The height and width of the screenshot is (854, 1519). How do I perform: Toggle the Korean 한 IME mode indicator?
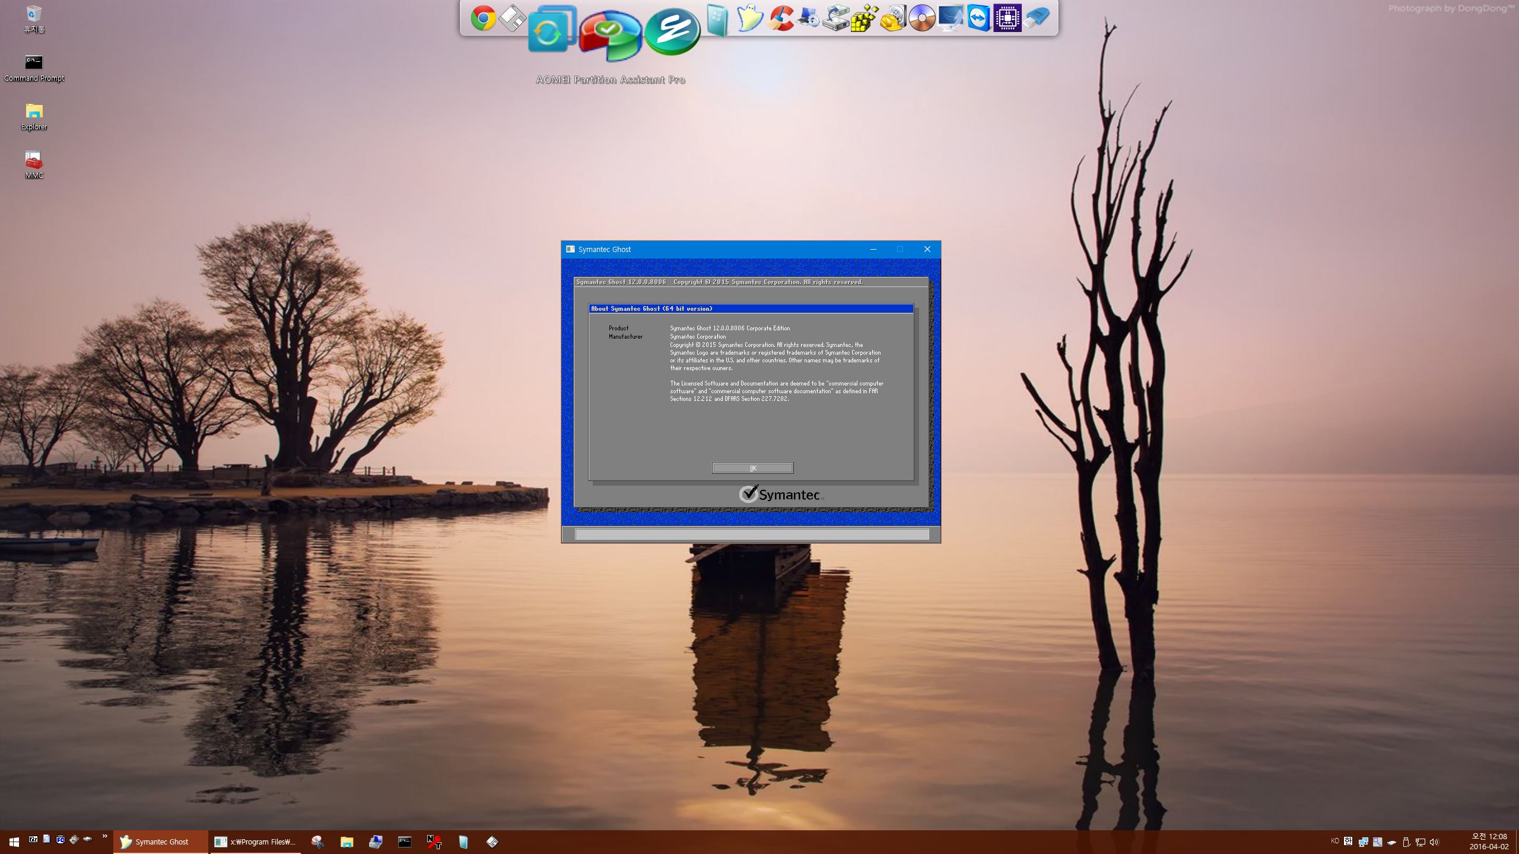click(1348, 841)
